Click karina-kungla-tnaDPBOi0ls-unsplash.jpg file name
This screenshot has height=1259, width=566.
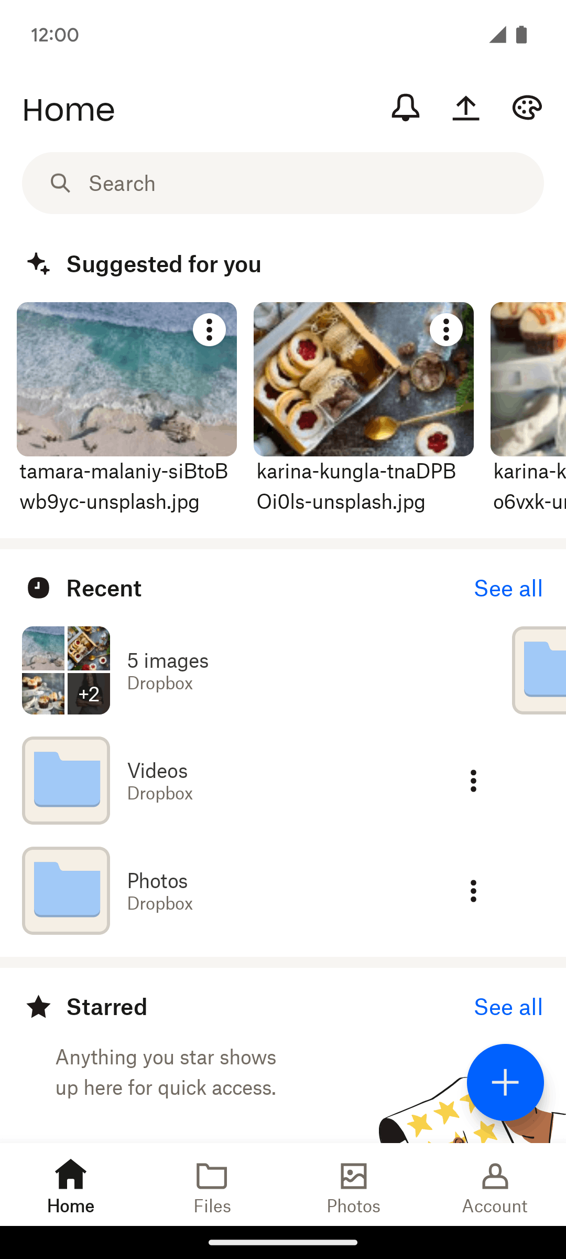coord(356,487)
